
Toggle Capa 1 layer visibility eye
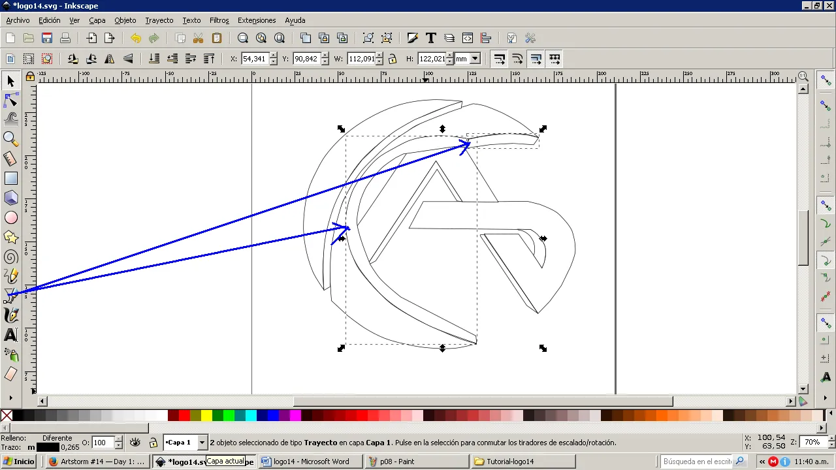(x=135, y=443)
